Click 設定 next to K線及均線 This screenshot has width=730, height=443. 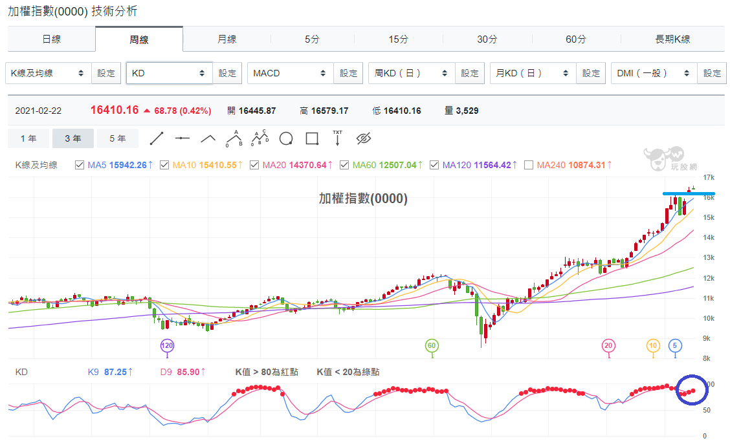[106, 73]
